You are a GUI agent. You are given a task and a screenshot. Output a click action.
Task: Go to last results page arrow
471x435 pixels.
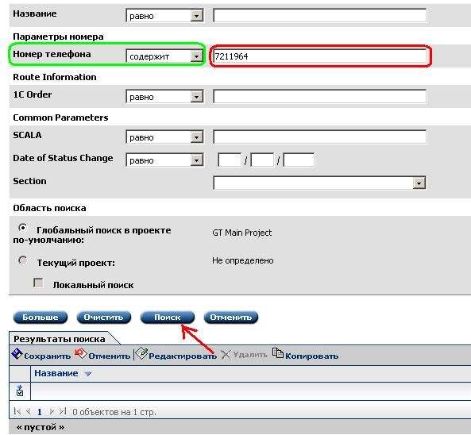tap(63, 411)
